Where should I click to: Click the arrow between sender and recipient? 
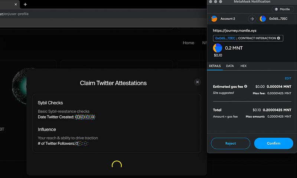coord(252,19)
